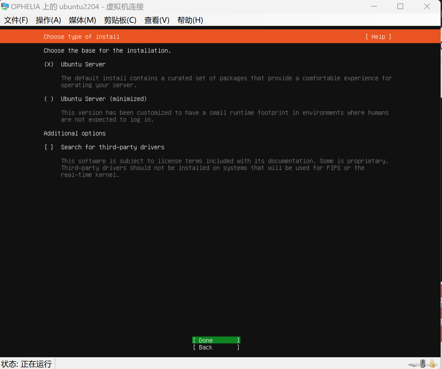Click the 'Additional options' heading
This screenshot has height=369, width=442.
(x=75, y=133)
